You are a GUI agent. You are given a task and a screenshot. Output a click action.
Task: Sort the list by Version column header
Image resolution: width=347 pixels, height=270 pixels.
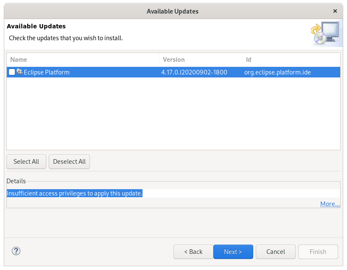201,60
